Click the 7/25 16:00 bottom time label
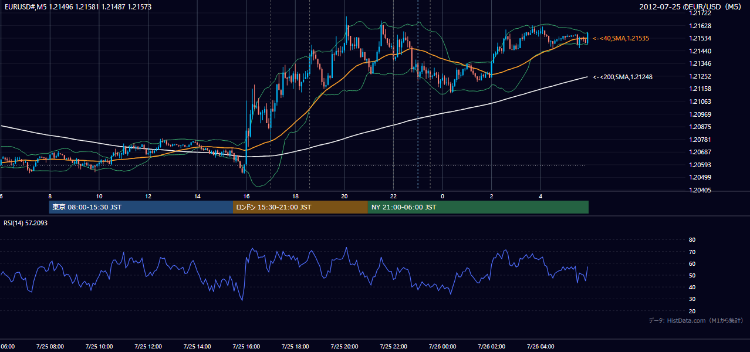Image resolution: width=750 pixels, height=352 pixels. coord(246,346)
